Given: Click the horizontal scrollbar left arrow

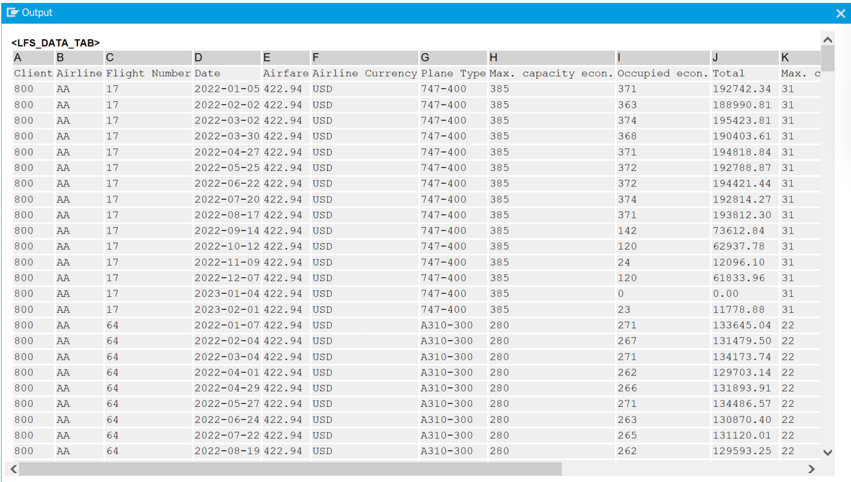Looking at the screenshot, I should point(14,469).
